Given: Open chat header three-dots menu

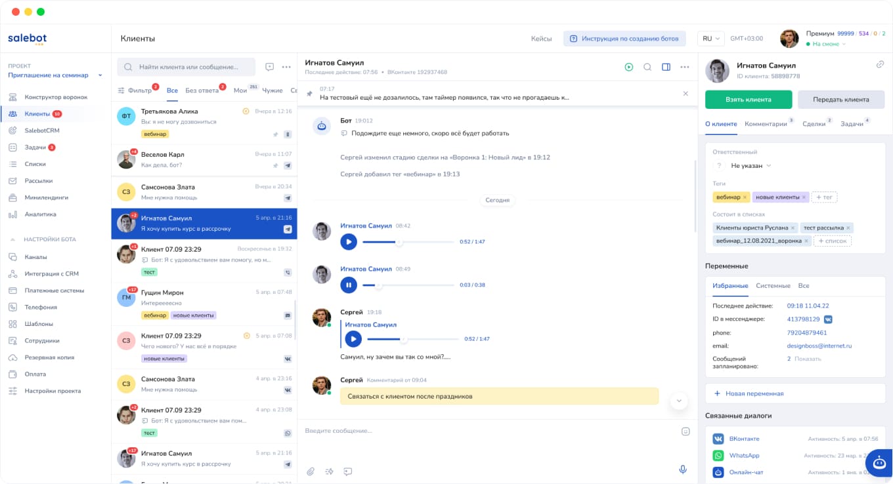Looking at the screenshot, I should click(685, 67).
